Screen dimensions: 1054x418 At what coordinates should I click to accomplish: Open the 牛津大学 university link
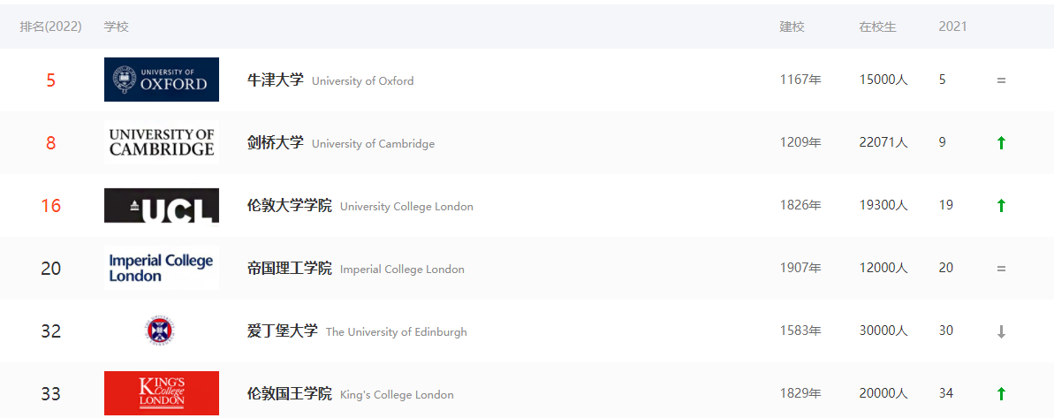pos(275,80)
